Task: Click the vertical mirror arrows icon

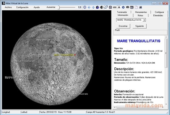Action: pos(93,7)
